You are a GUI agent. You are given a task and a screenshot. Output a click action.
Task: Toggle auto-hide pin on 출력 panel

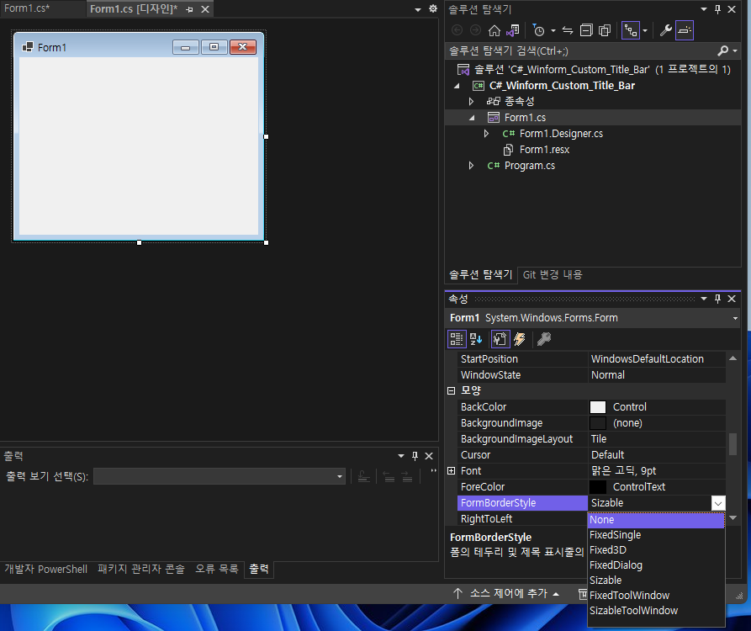coord(415,456)
